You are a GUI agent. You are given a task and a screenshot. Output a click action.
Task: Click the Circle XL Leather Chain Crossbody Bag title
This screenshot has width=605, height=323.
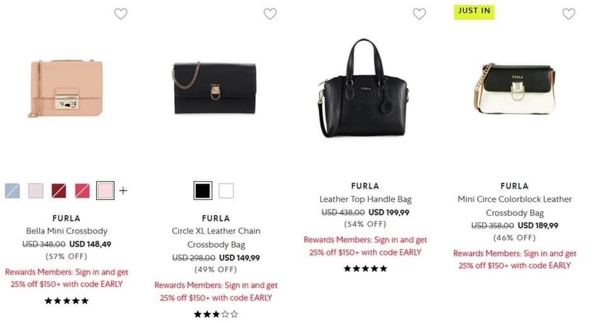(216, 238)
